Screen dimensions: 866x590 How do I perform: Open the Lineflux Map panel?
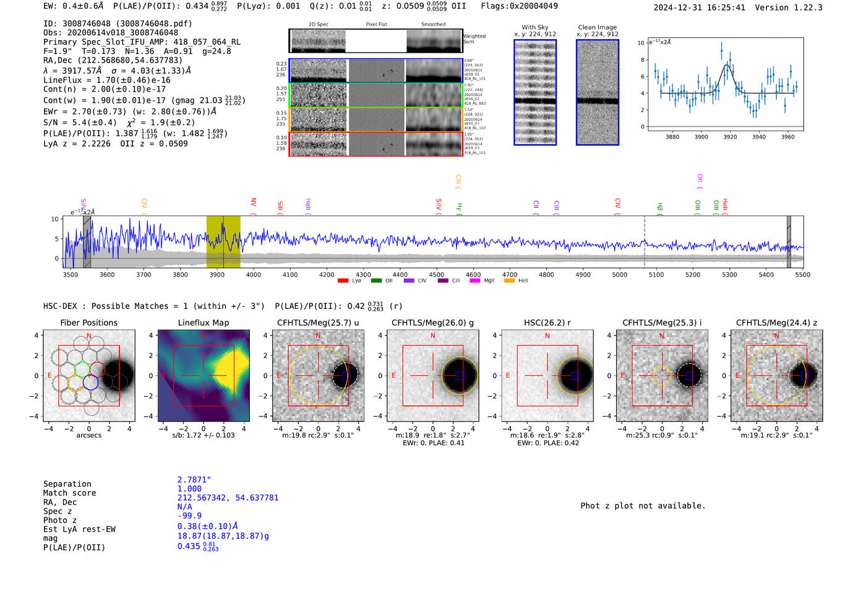pos(204,376)
